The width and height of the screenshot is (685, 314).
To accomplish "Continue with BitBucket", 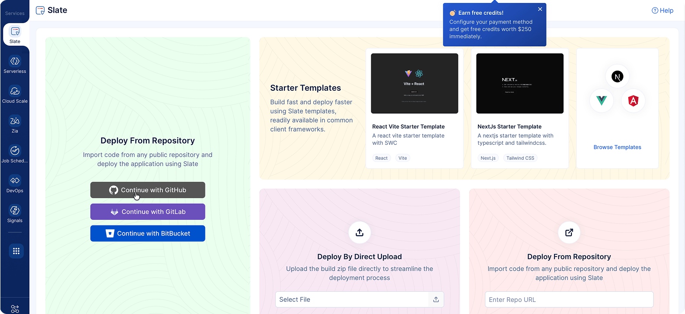I will coord(148,233).
